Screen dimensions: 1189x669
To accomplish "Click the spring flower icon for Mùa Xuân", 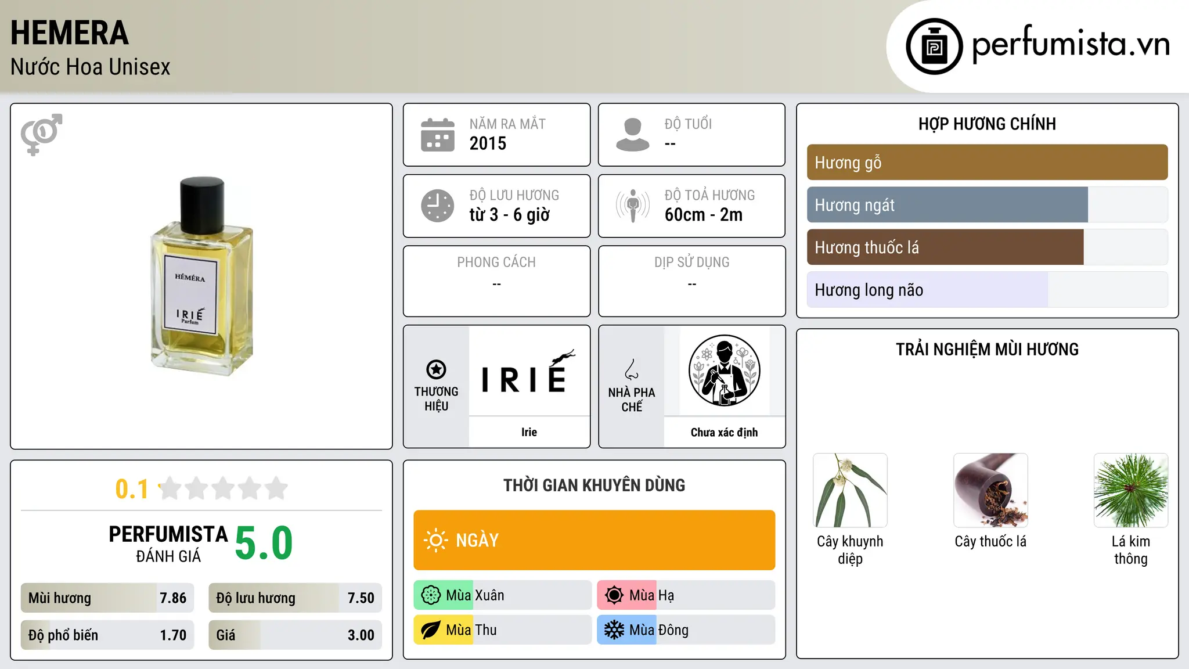I will pos(431,595).
